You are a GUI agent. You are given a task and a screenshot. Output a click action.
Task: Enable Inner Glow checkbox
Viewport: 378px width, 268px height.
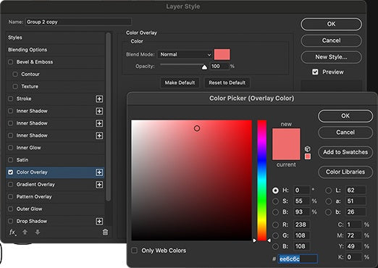tap(10, 148)
